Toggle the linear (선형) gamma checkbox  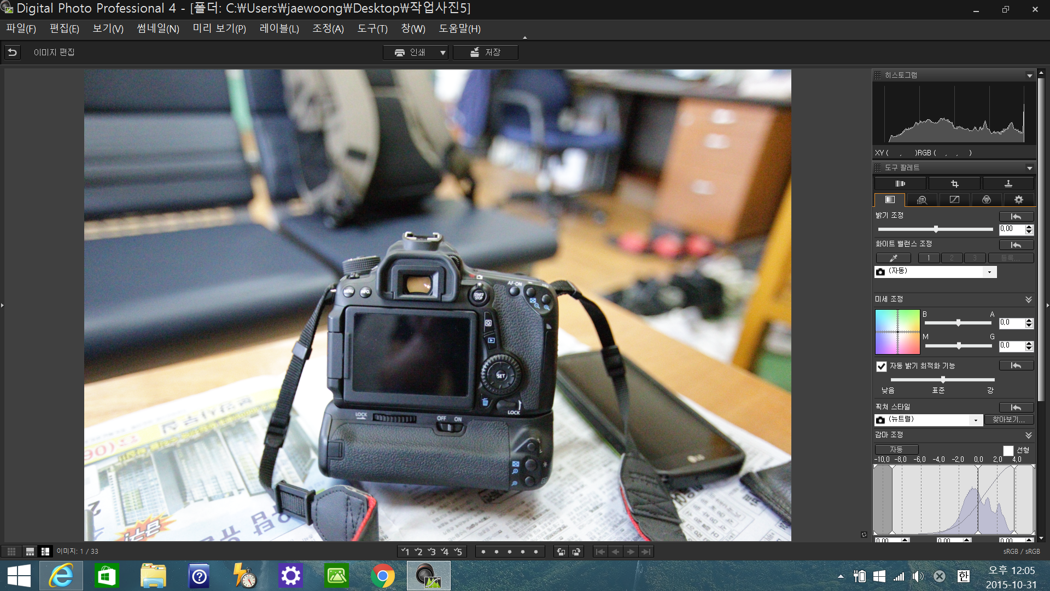coord(1008,450)
